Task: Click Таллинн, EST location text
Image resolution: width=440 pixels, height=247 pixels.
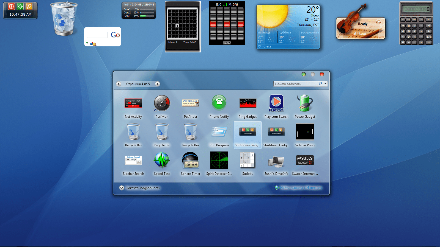Action: [308, 25]
